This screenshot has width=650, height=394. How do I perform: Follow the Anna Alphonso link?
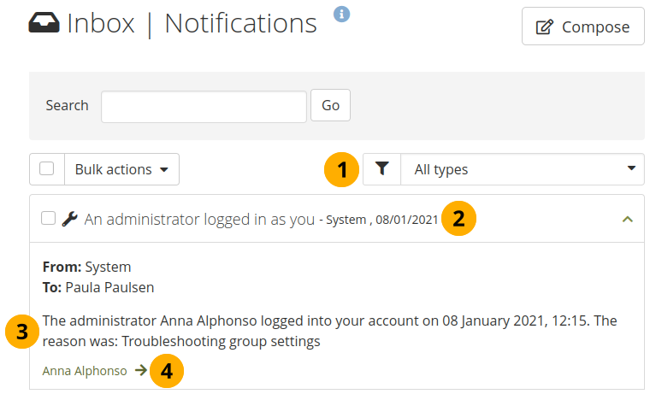coord(84,371)
